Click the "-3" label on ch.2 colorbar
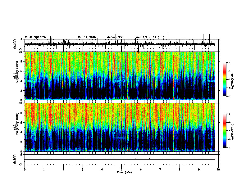 pyautogui.click(x=229, y=114)
